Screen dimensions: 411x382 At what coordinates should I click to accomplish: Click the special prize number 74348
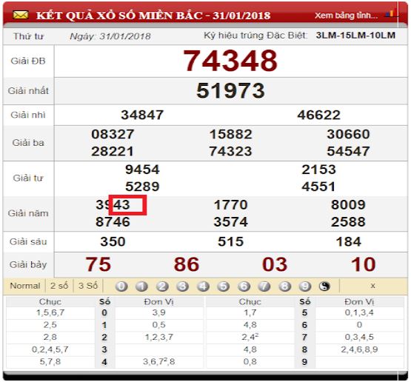click(x=230, y=61)
